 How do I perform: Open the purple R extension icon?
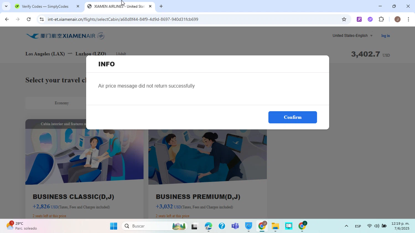click(359, 19)
